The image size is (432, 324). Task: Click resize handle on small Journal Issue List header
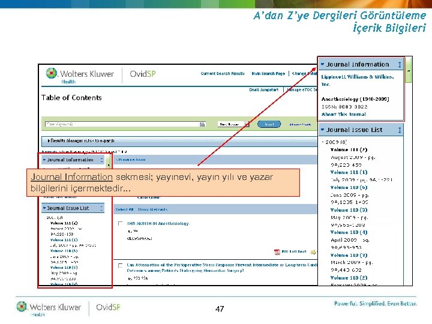coord(101,208)
